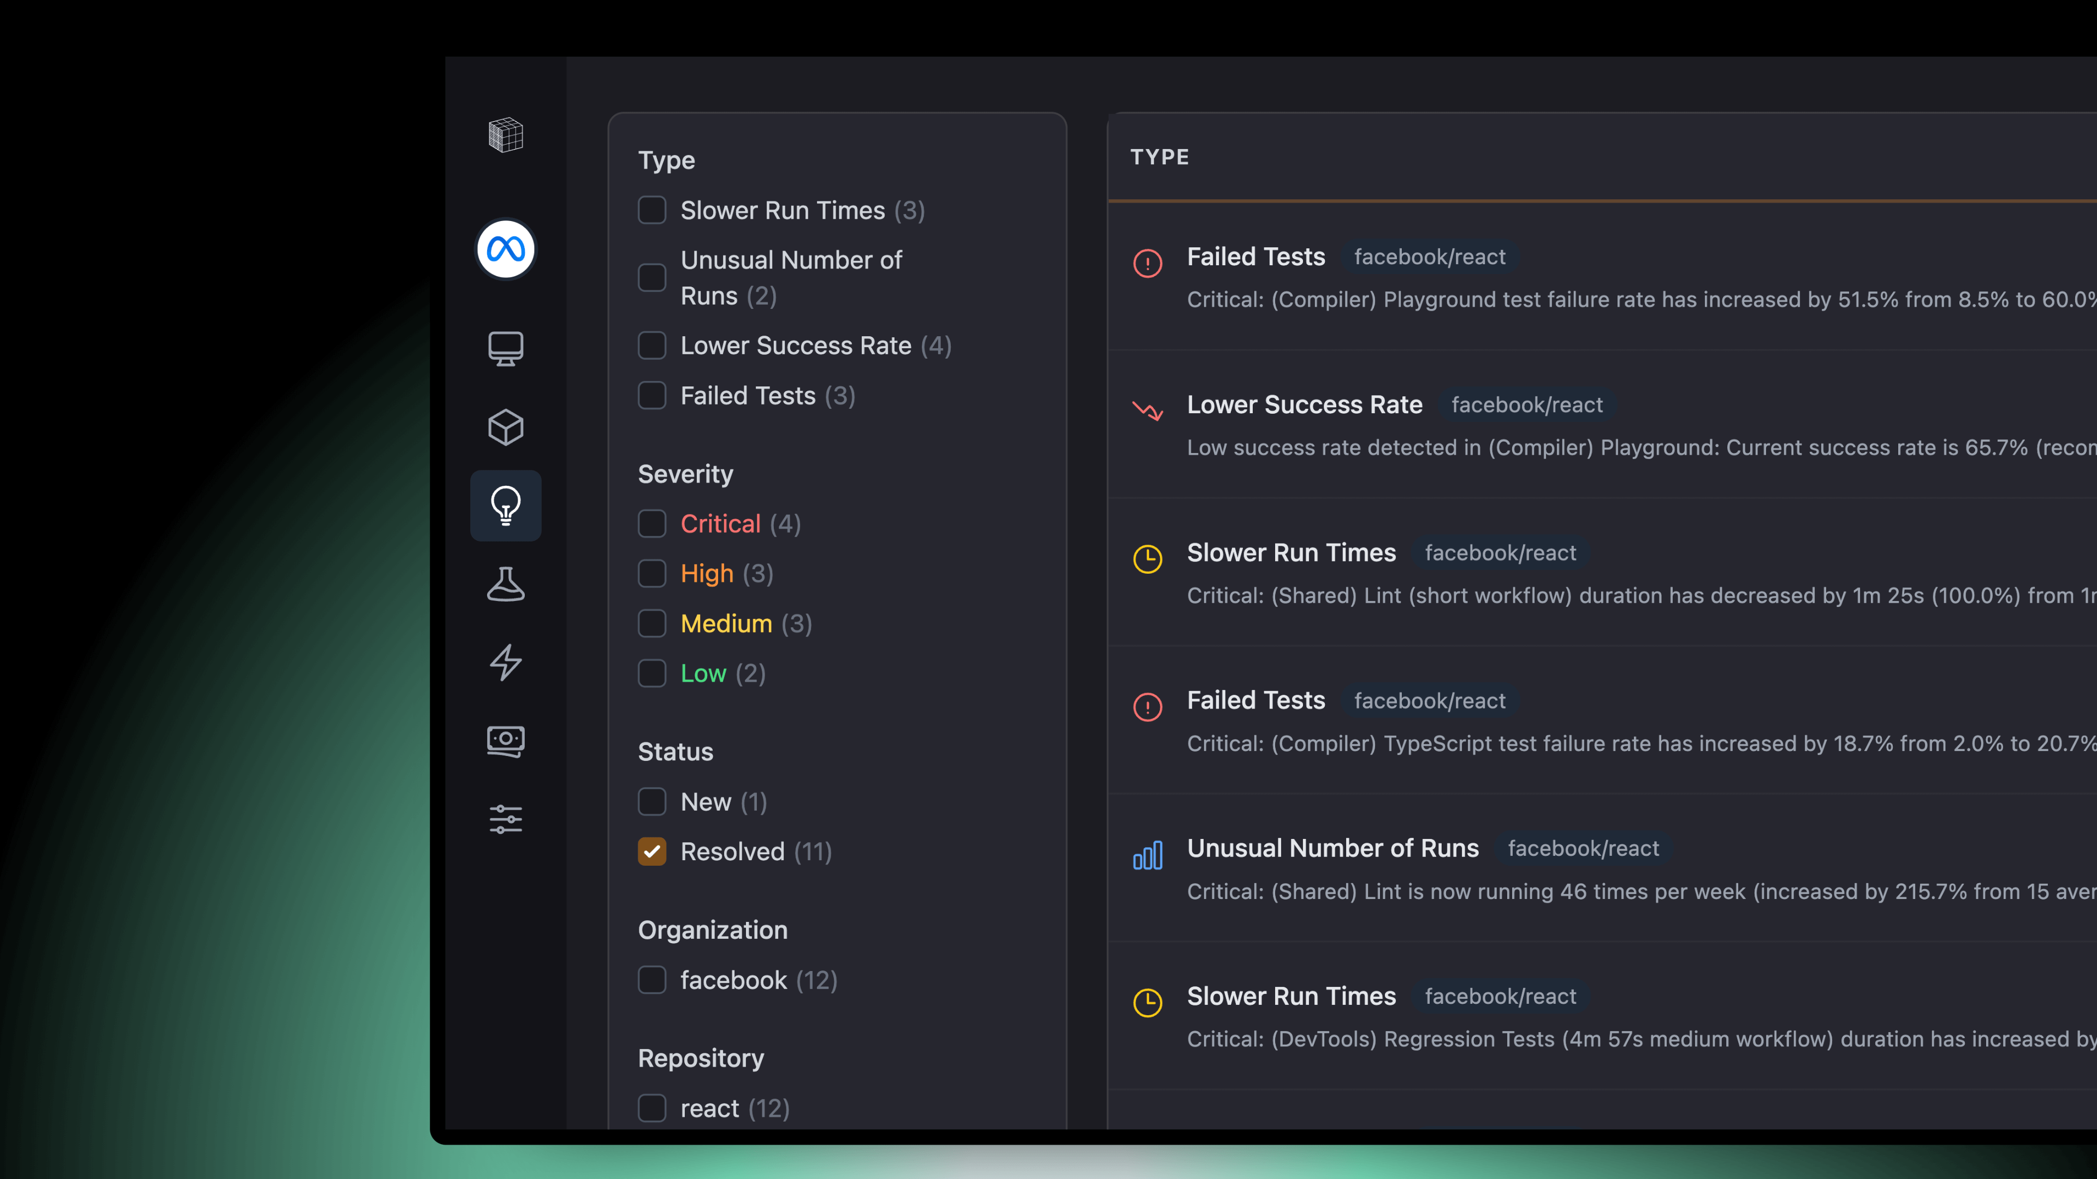Enable the Lower Success Rate filter
This screenshot has width=2097, height=1179.
click(x=652, y=345)
